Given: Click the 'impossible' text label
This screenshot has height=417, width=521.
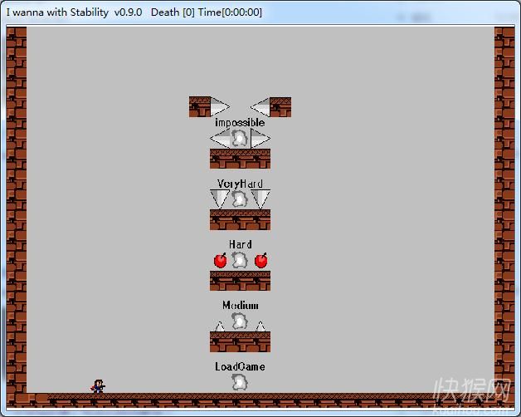Looking at the screenshot, I should [240, 122].
